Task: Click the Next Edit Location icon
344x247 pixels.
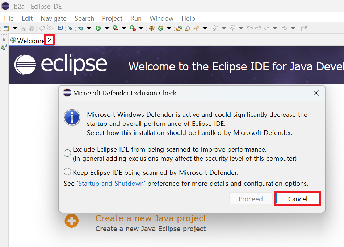Action: 258,28
